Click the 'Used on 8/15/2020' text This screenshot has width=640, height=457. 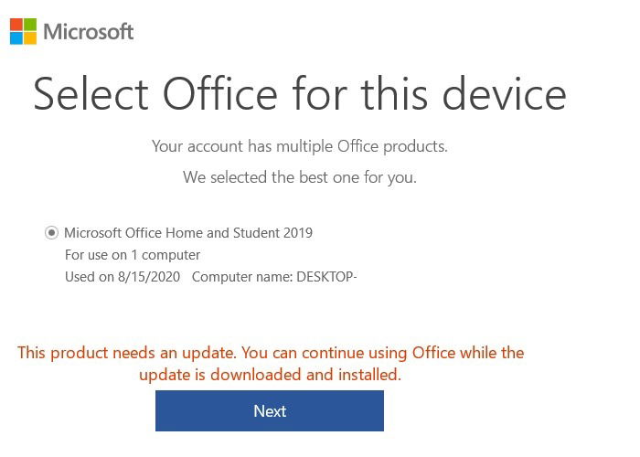click(x=123, y=277)
